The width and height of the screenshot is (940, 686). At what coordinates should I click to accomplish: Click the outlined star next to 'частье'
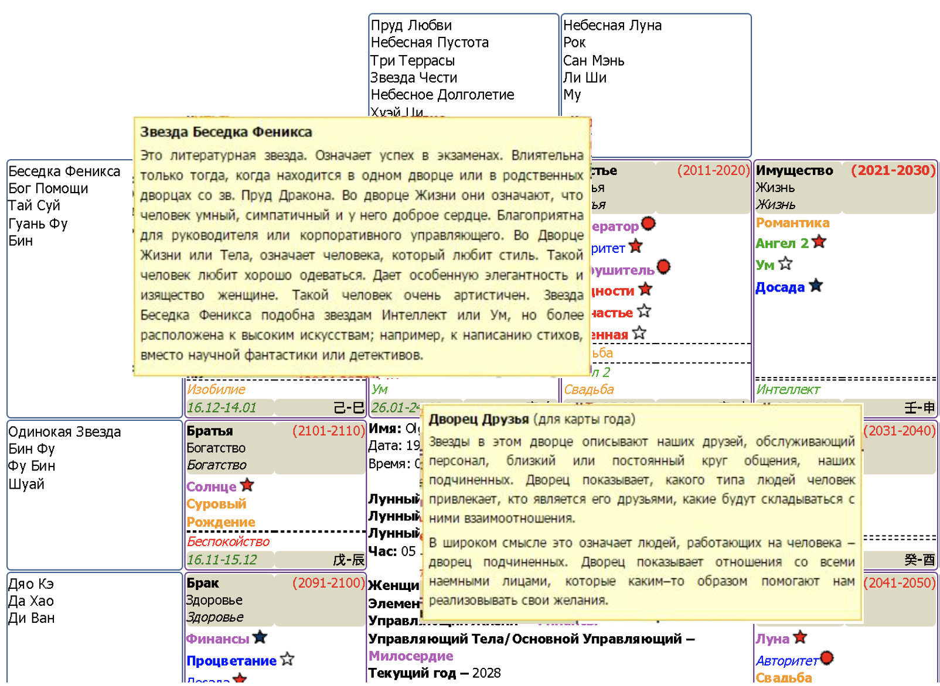coord(644,311)
